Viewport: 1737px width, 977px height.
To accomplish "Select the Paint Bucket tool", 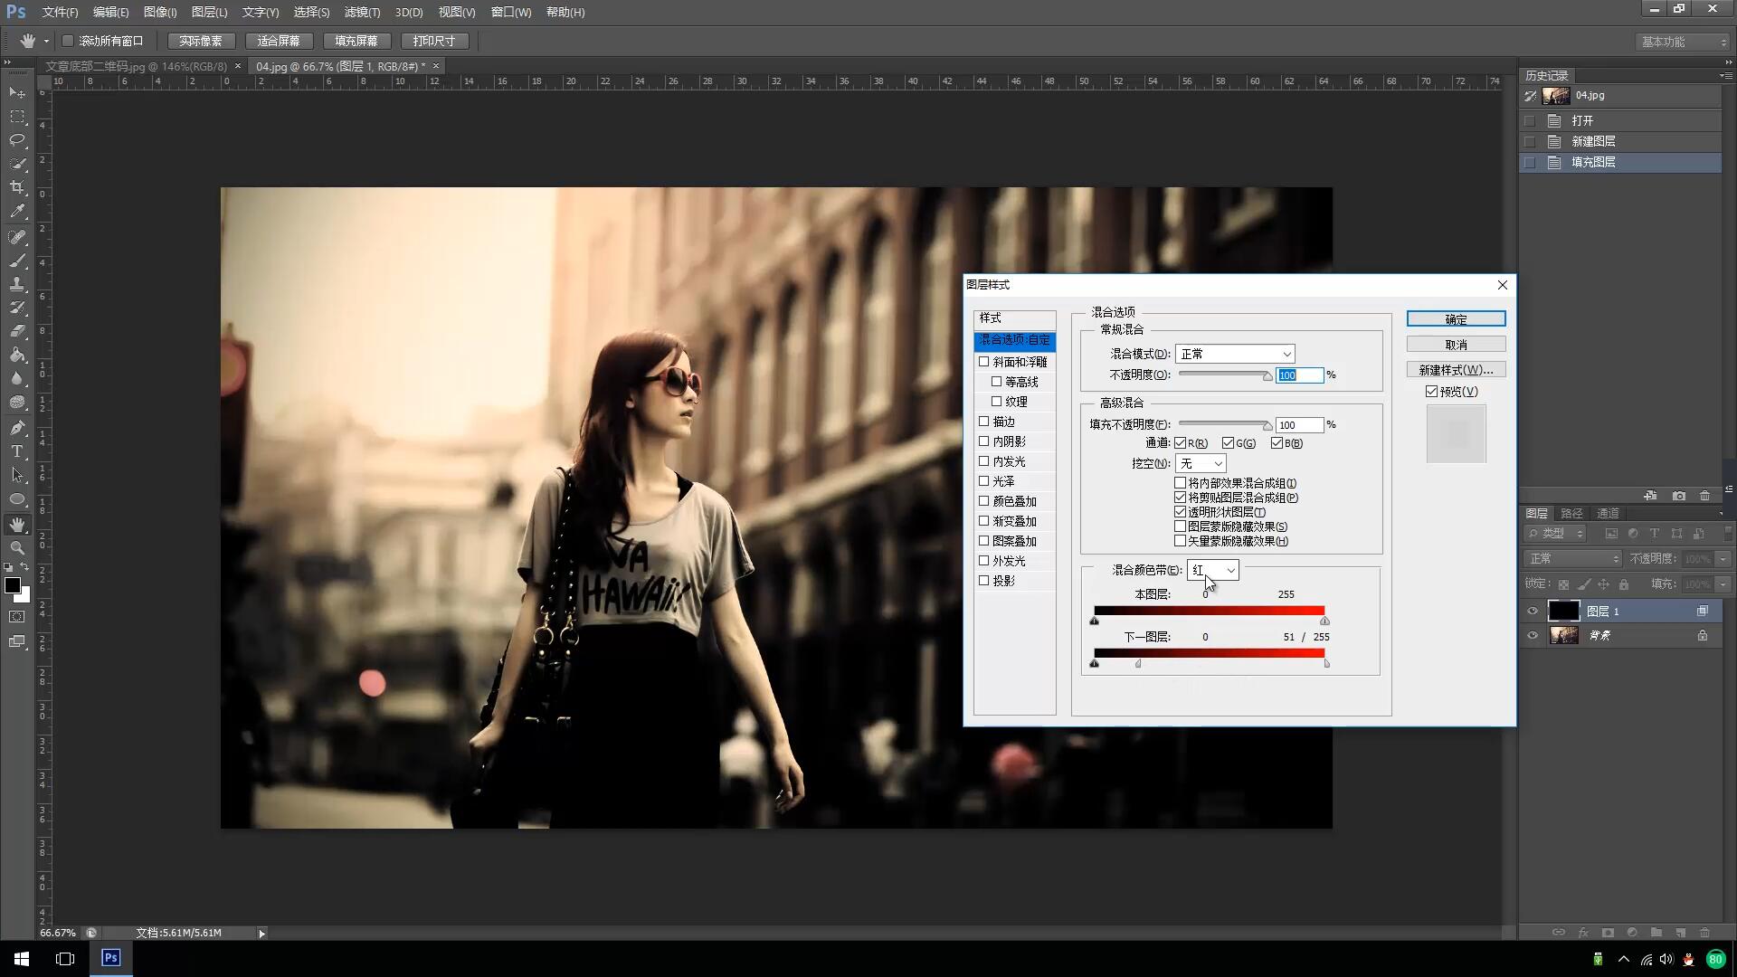I will [x=17, y=355].
